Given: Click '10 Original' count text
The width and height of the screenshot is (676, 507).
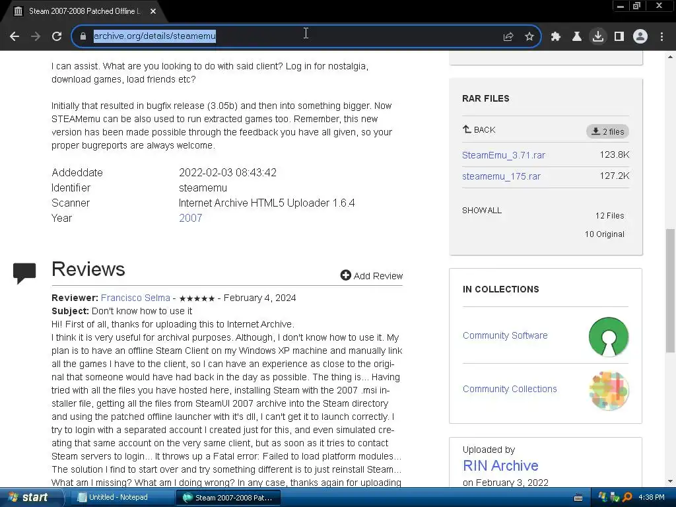Looking at the screenshot, I should 605,234.
